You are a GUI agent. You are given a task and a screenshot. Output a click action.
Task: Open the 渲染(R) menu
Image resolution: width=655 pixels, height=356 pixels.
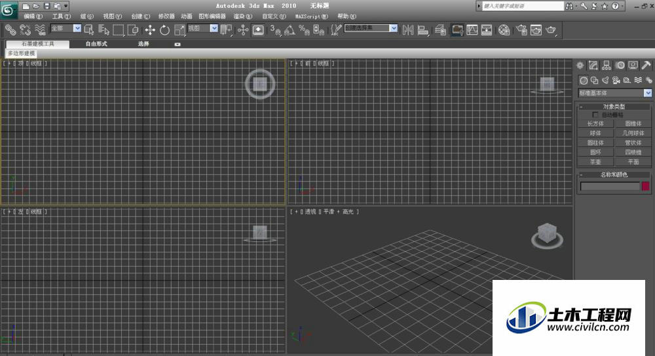point(243,16)
